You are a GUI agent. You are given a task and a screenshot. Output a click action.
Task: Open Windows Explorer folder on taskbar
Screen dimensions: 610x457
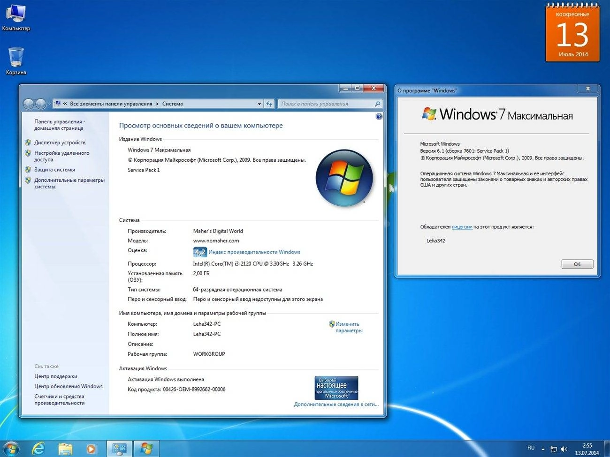click(65, 449)
